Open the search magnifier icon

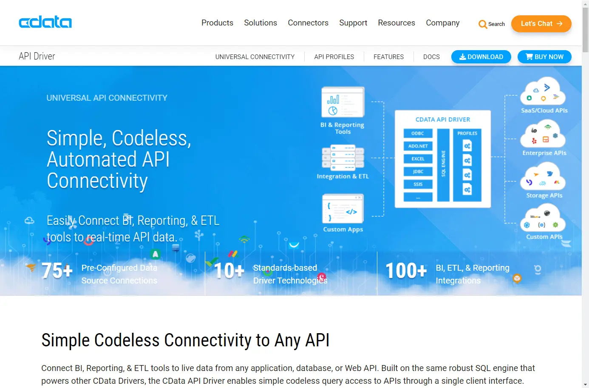(483, 24)
